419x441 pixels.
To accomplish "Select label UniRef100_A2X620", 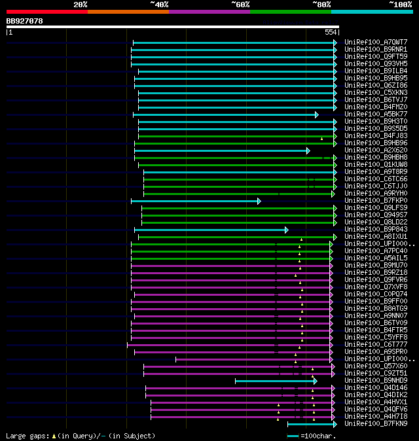I will [x=376, y=150].
